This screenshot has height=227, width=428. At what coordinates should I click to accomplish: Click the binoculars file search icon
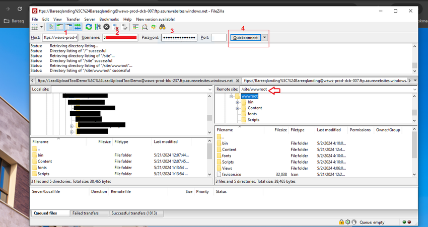click(x=163, y=27)
